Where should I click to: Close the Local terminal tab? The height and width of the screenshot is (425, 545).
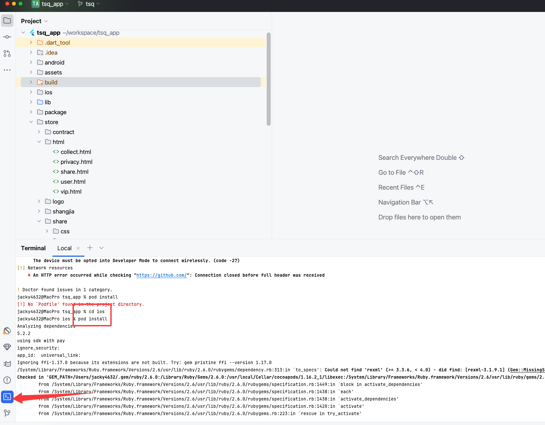click(x=78, y=248)
